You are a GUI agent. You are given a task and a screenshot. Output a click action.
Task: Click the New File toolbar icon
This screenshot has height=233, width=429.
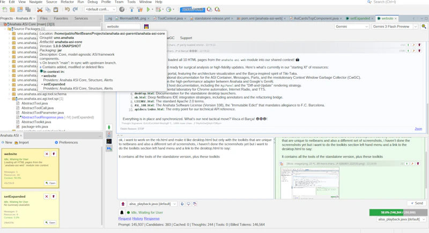[x=5, y=10]
